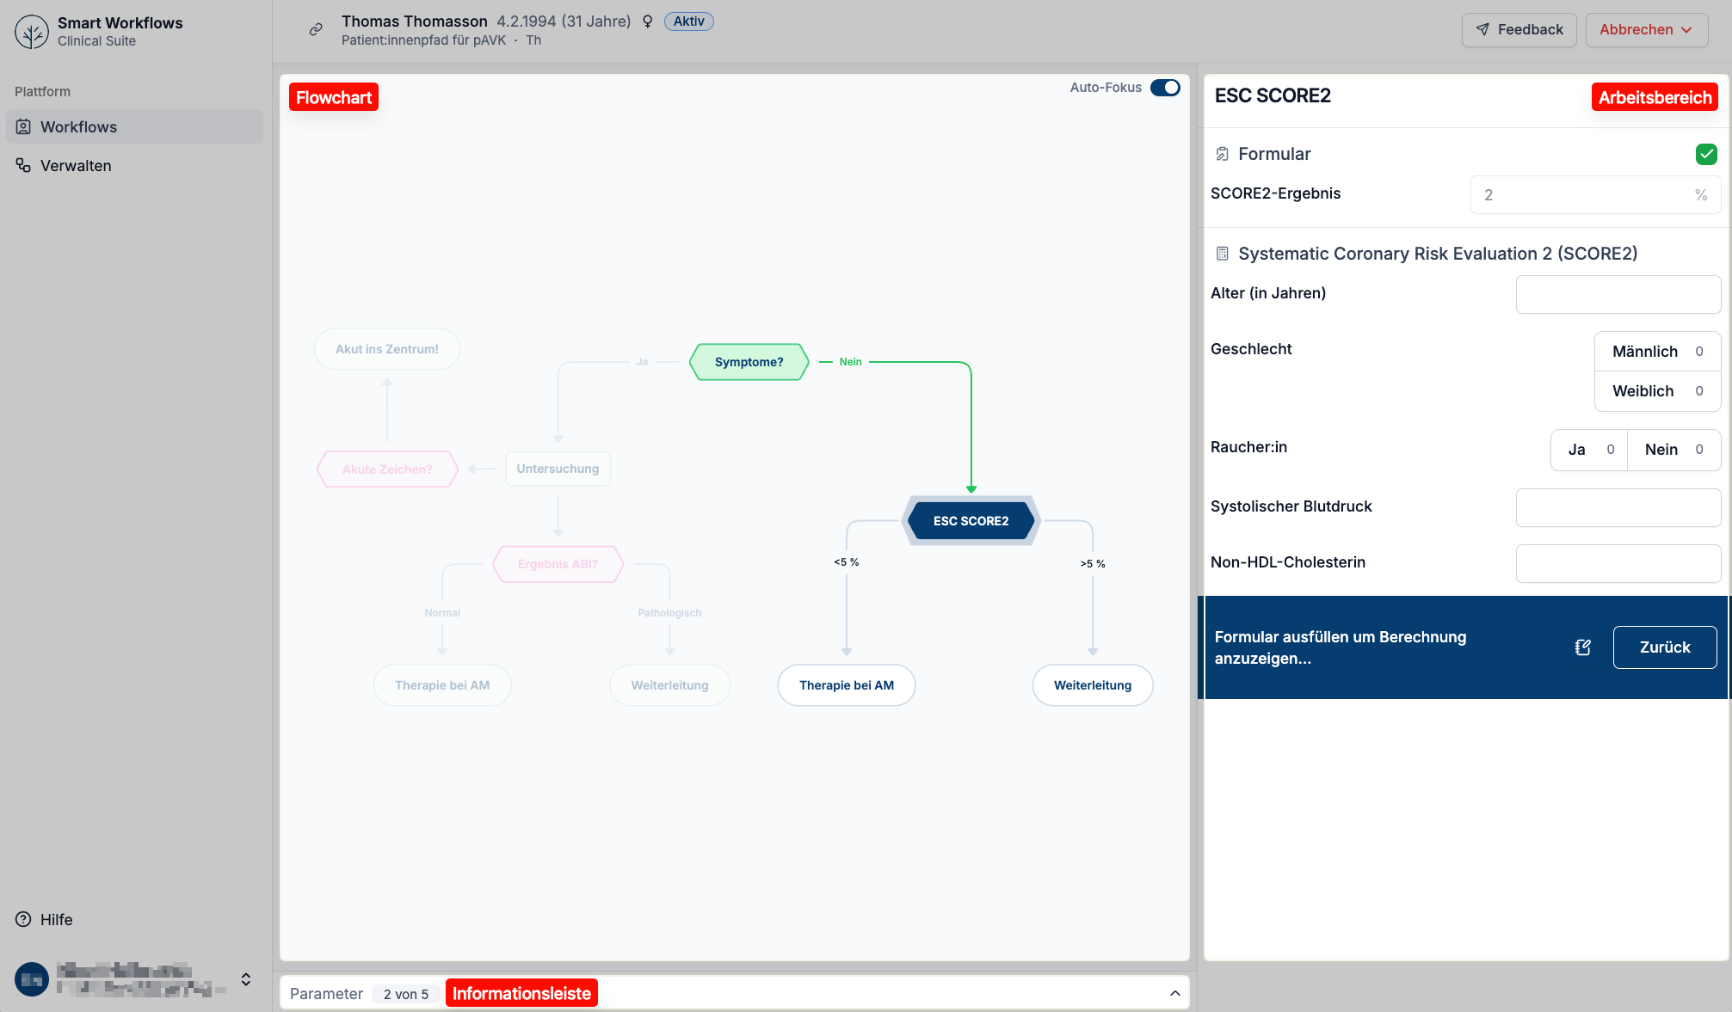The height and width of the screenshot is (1012, 1732).
Task: Send feedback via Feedback button
Action: 1519,30
